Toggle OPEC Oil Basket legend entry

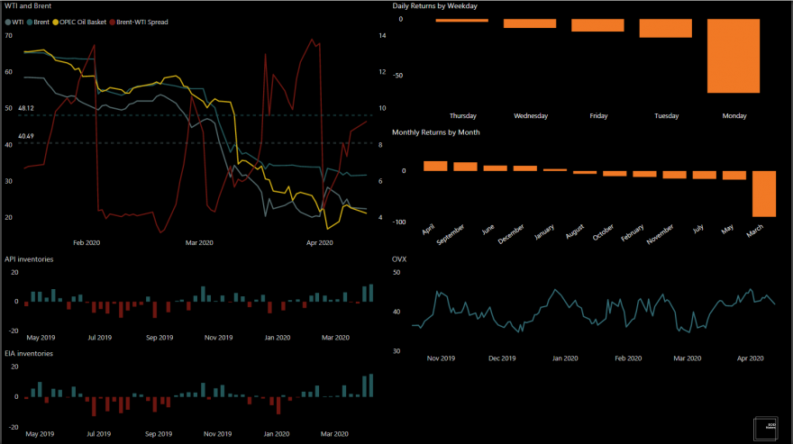[x=79, y=23]
